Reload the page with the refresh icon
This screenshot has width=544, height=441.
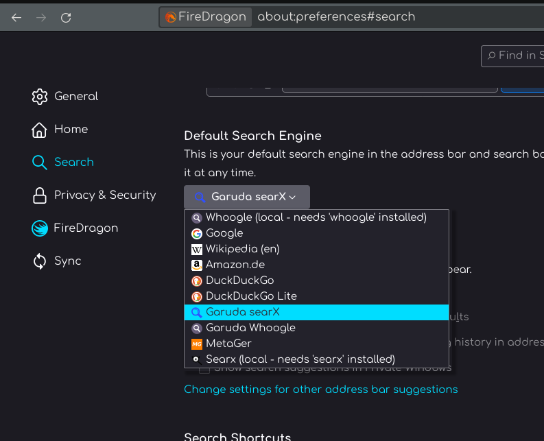pyautogui.click(x=66, y=17)
